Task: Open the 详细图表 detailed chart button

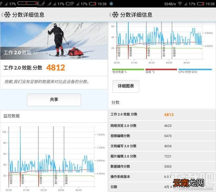Action: (126, 86)
